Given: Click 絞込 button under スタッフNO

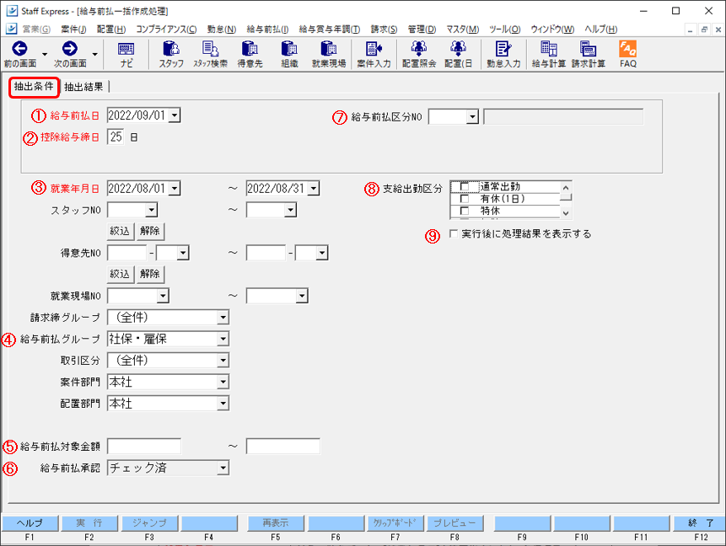Looking at the screenshot, I should coord(120,231).
